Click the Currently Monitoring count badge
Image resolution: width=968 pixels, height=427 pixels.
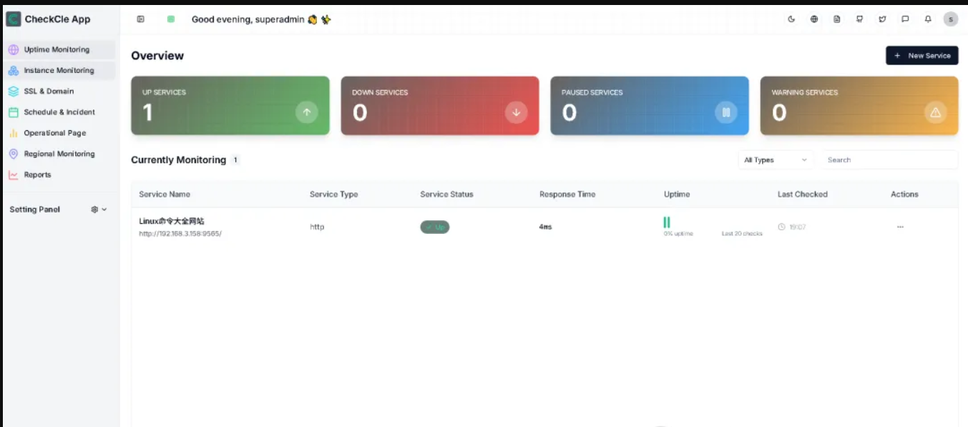coord(235,160)
